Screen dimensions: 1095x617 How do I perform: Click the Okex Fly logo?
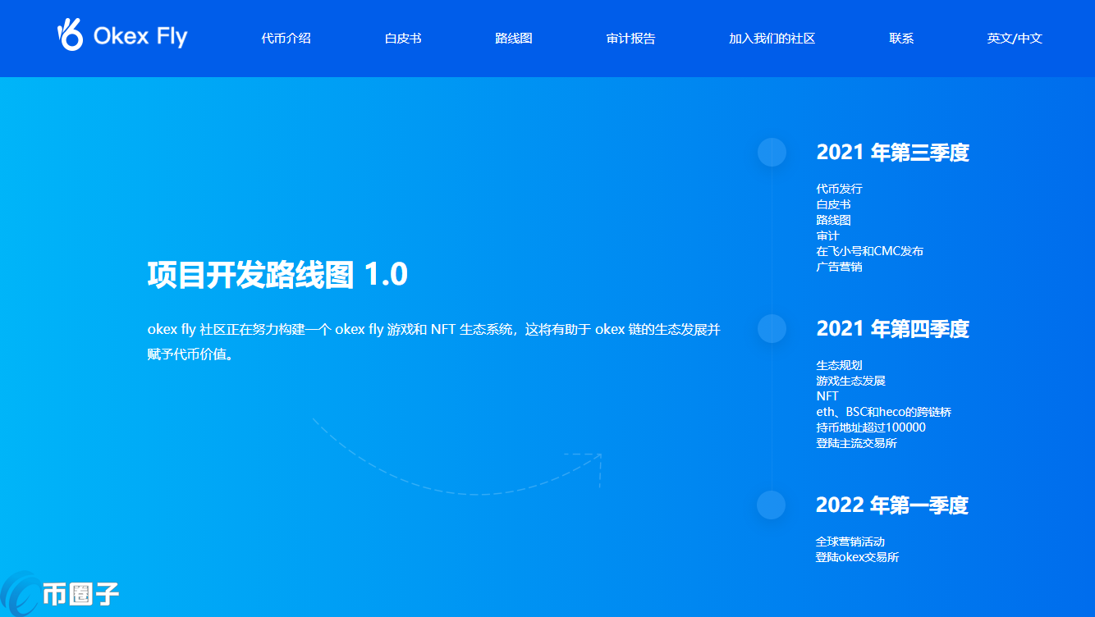pyautogui.click(x=122, y=34)
